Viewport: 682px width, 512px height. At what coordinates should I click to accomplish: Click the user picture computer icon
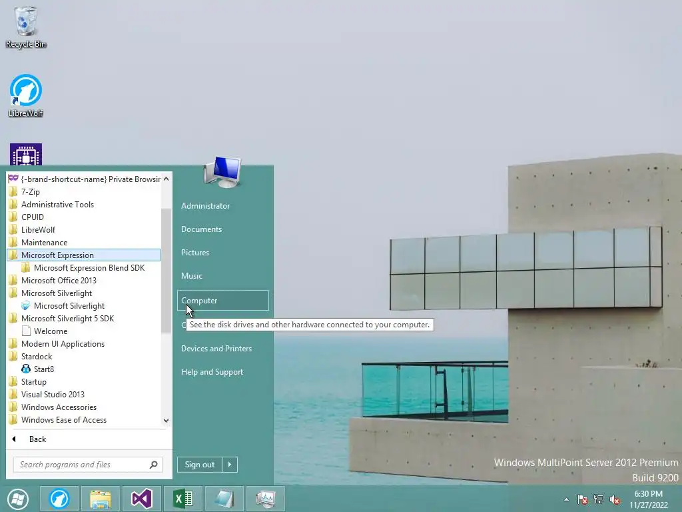[222, 172]
